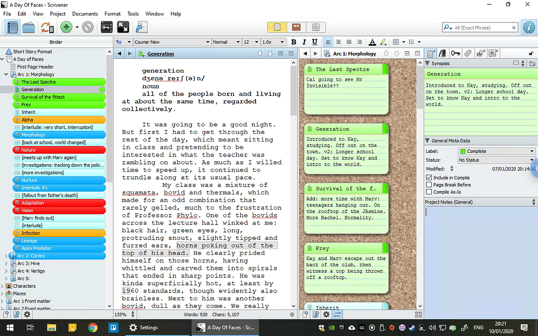The height and width of the screenshot is (336, 538).
Task: Center align text
Action: pos(338,42)
